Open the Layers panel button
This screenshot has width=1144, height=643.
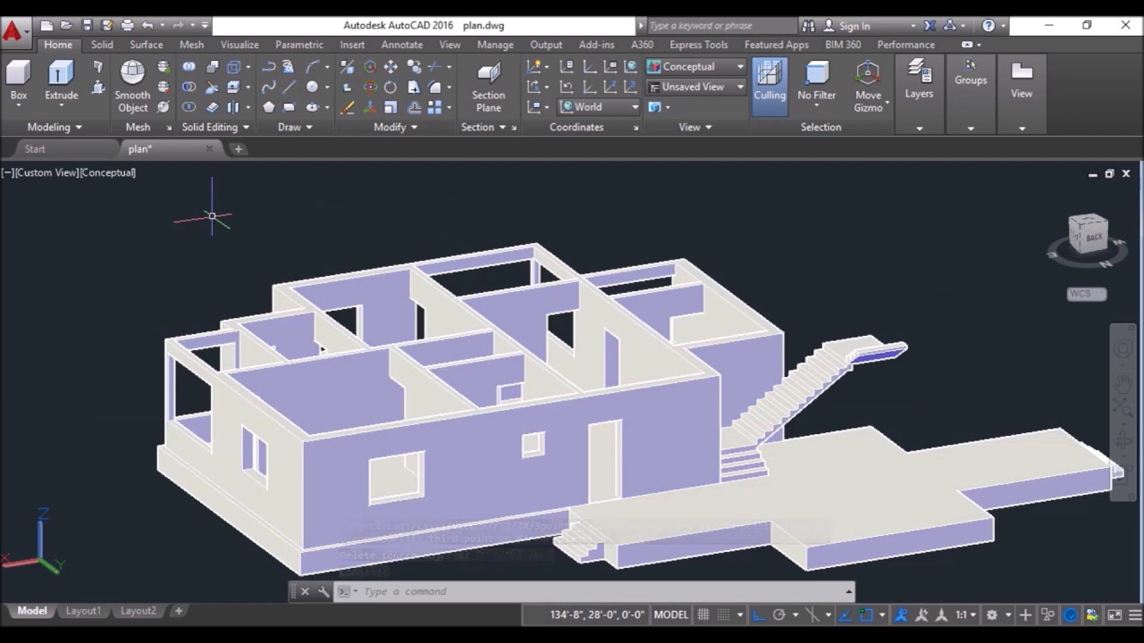click(919, 80)
